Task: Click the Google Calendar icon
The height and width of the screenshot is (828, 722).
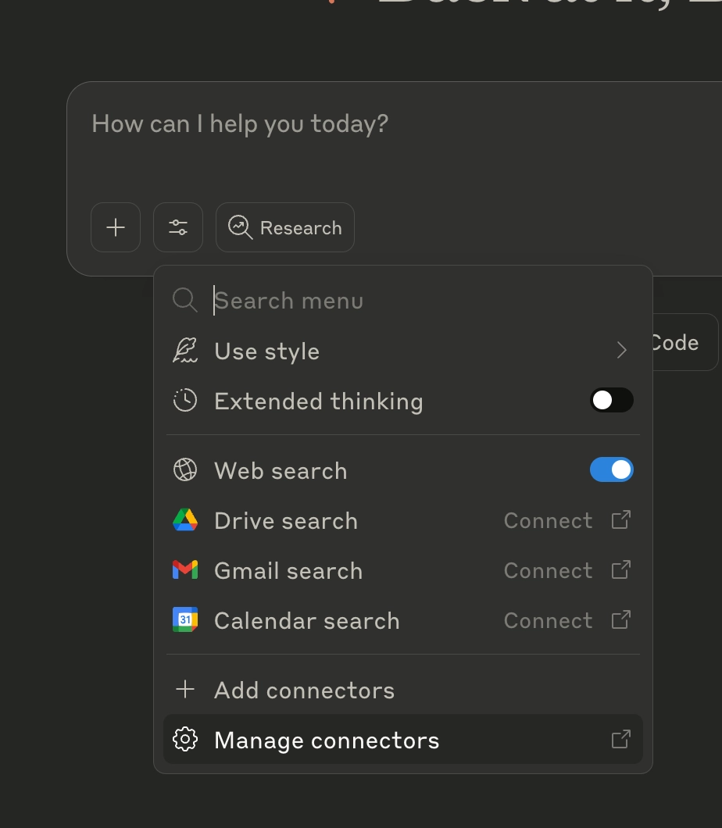Action: [x=185, y=620]
